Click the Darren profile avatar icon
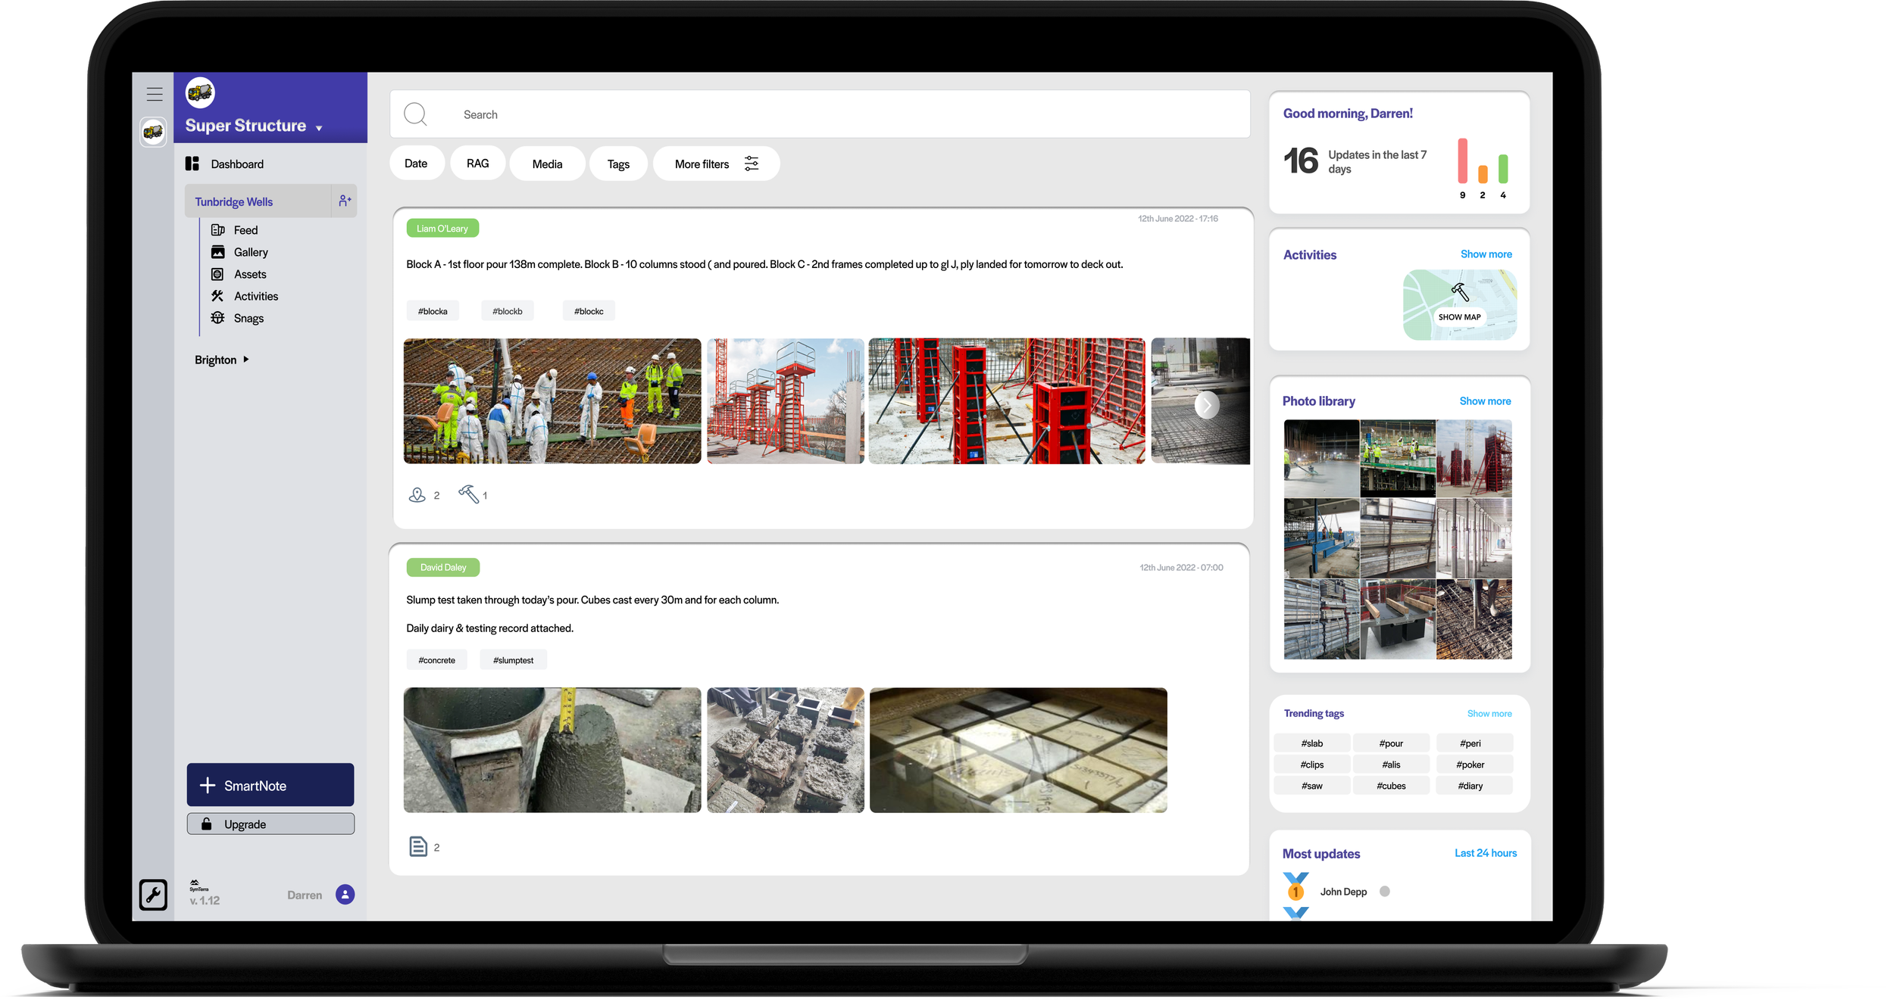Screen dimensions: 1894x1000 point(345,895)
